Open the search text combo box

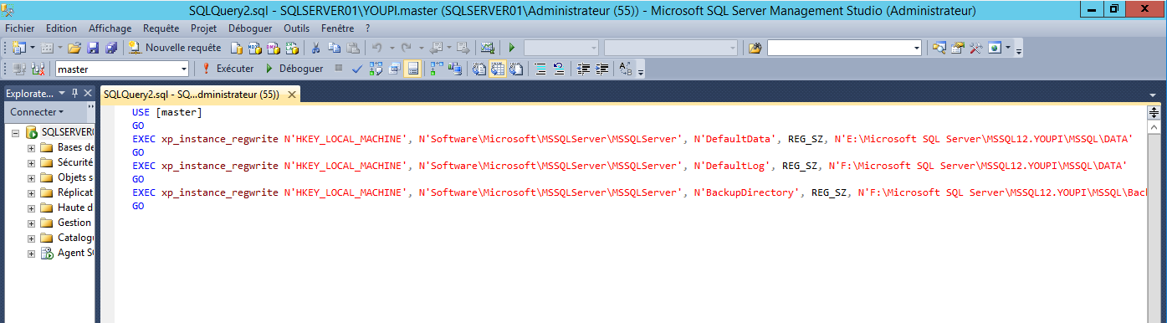tap(844, 48)
